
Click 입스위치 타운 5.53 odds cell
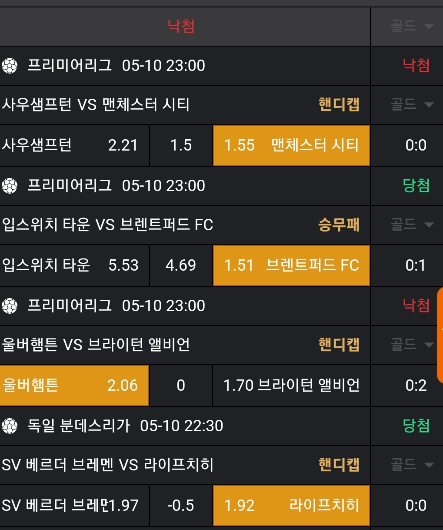point(74,265)
